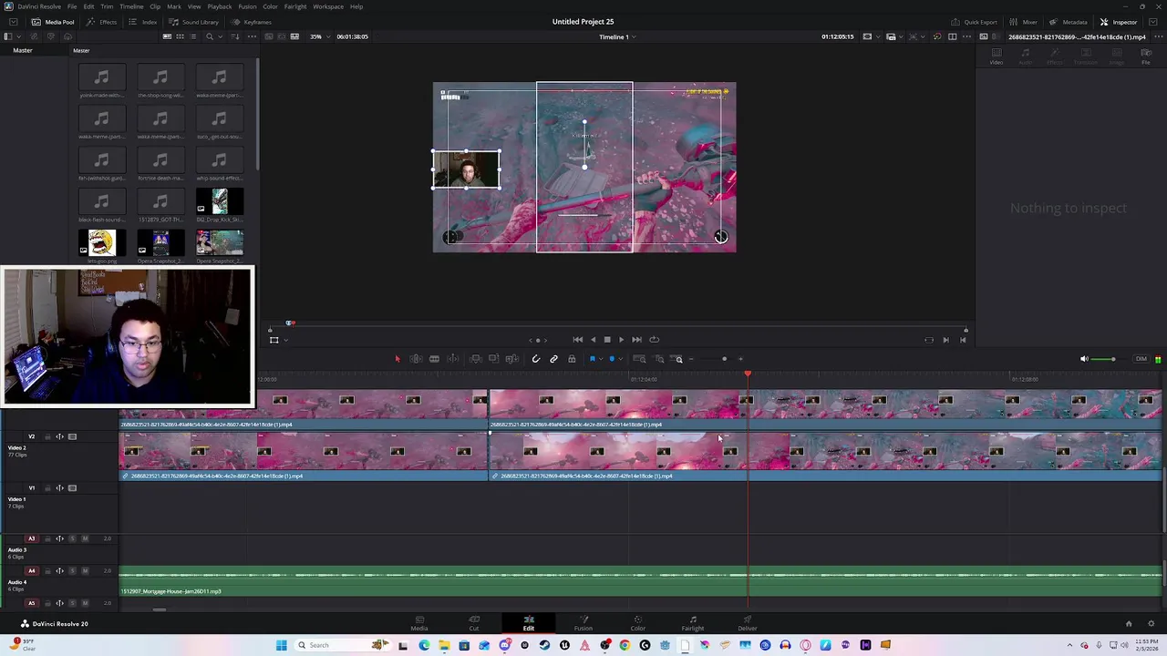Select the lets-goo.png thumbnail

click(x=101, y=242)
